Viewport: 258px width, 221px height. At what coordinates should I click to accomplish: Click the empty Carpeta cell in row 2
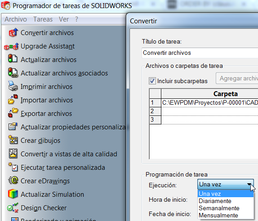tap(209, 111)
